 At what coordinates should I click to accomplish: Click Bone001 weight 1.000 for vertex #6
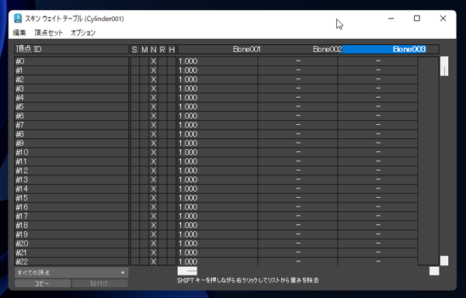[x=217, y=116]
